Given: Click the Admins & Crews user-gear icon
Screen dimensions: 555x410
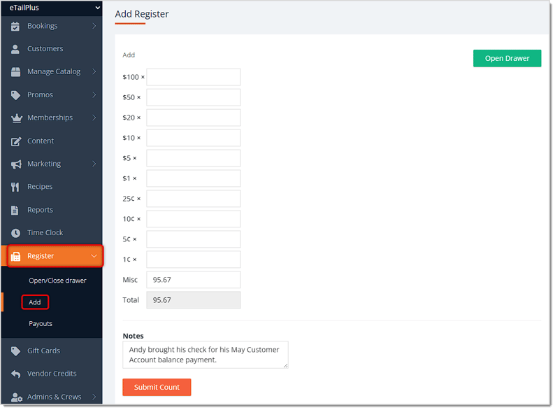Looking at the screenshot, I should 16,397.
